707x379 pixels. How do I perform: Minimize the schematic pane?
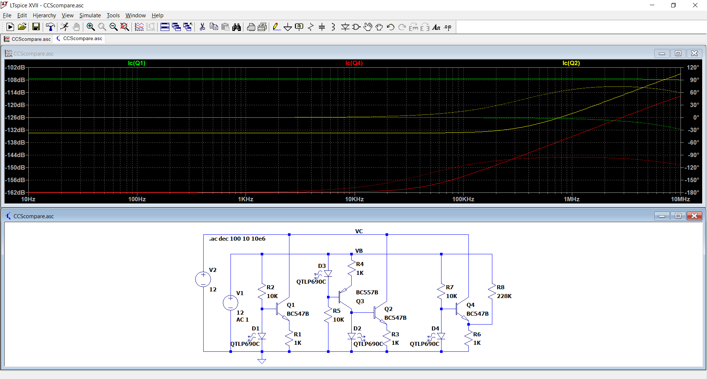662,216
